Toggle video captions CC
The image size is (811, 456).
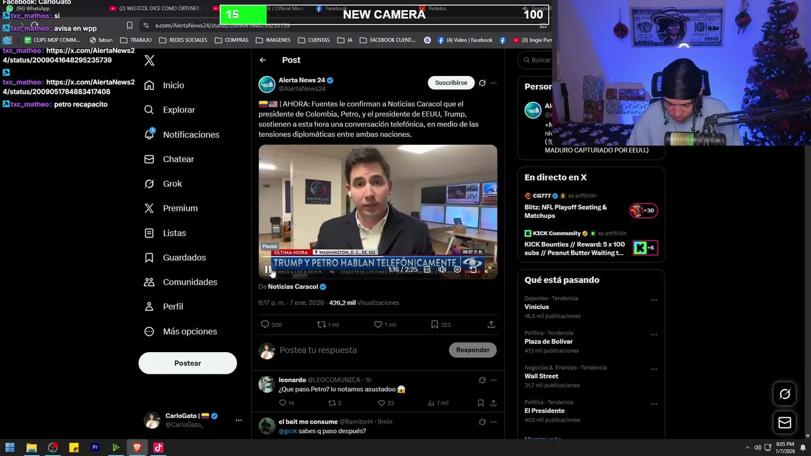[x=427, y=270]
